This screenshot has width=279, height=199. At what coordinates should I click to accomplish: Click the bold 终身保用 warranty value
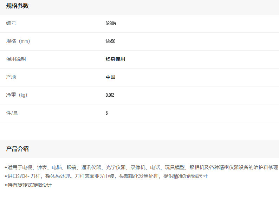[115, 59]
